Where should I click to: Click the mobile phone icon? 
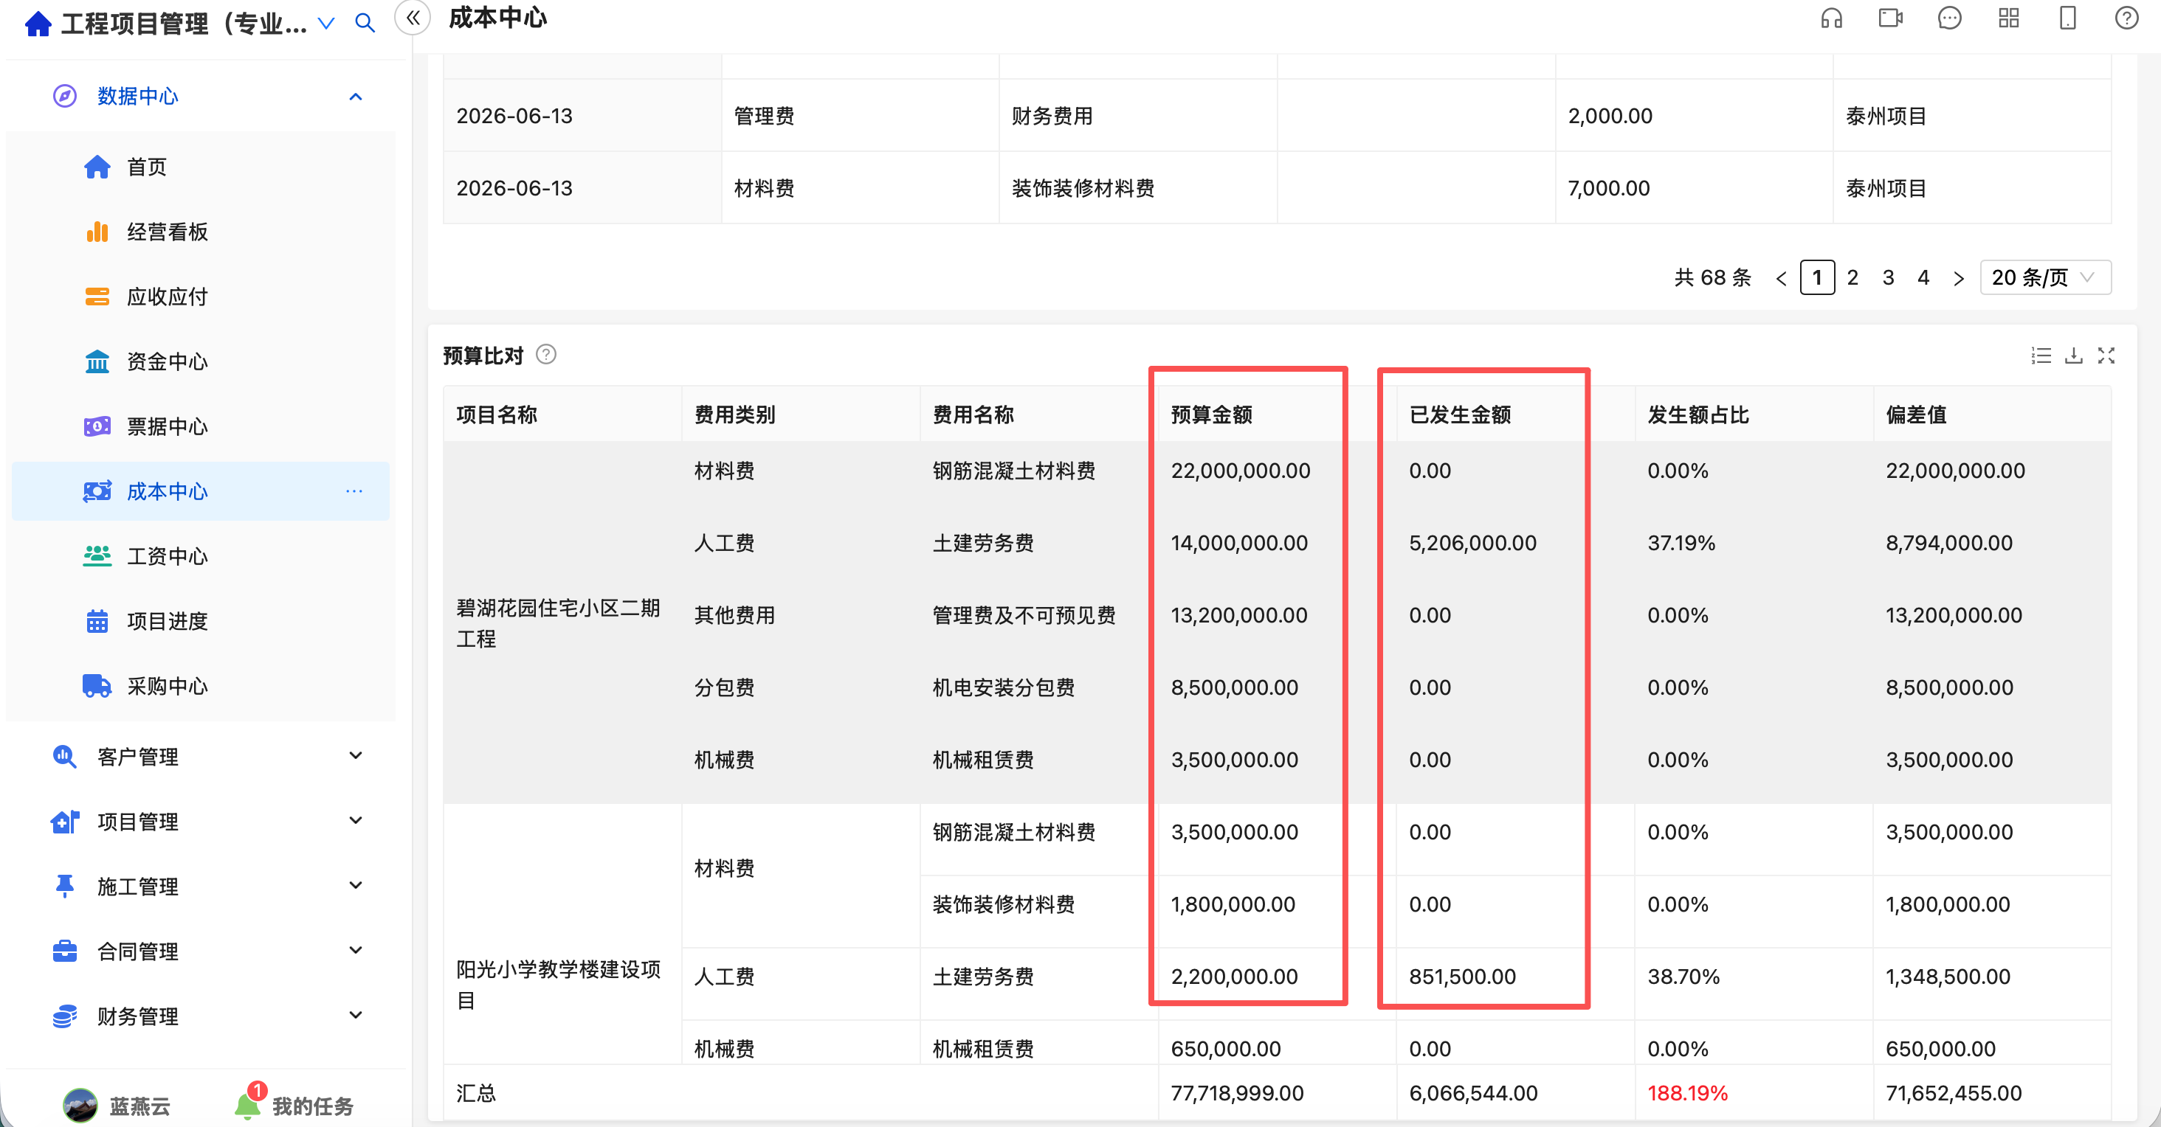(x=2068, y=18)
